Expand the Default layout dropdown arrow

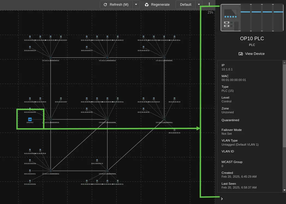click(199, 5)
